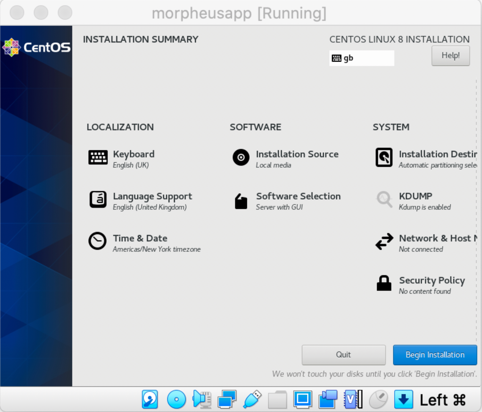Image resolution: width=482 pixels, height=412 pixels.
Task: Open Security Policy settings
Action: pos(432,285)
